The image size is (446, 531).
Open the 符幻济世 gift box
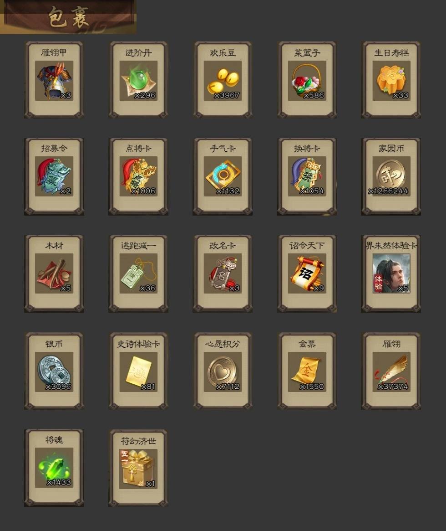coord(138,469)
